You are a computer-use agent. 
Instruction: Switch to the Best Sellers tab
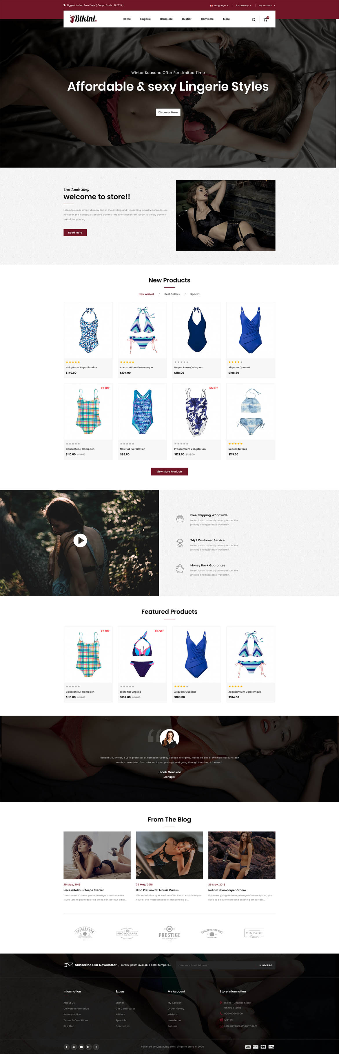pos(172,294)
